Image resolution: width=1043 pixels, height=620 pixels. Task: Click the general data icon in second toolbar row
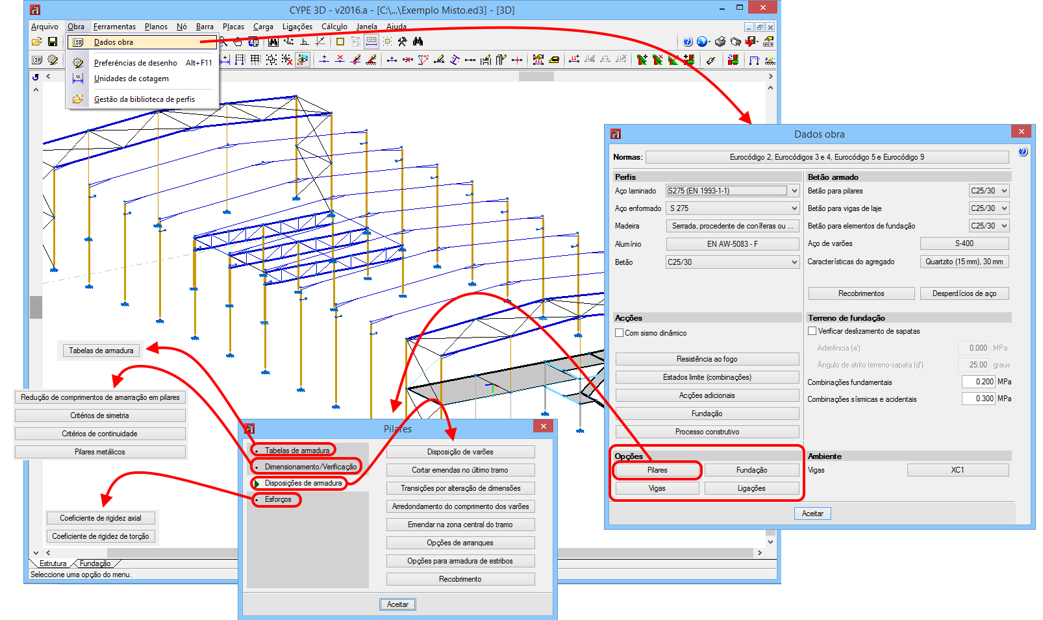point(37,60)
